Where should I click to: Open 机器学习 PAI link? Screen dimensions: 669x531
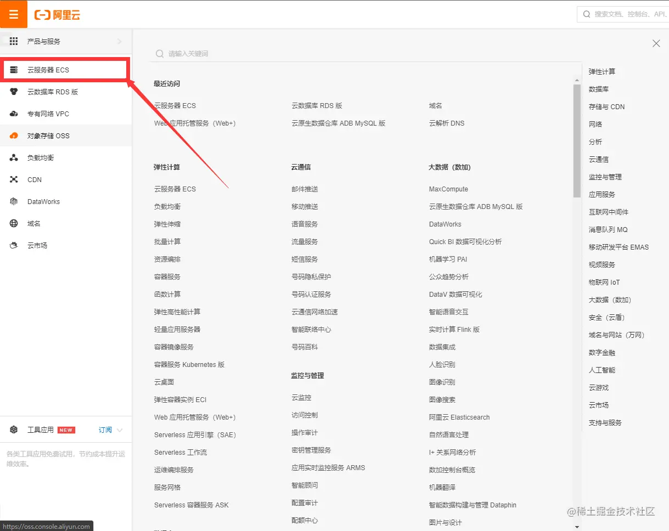(448, 259)
